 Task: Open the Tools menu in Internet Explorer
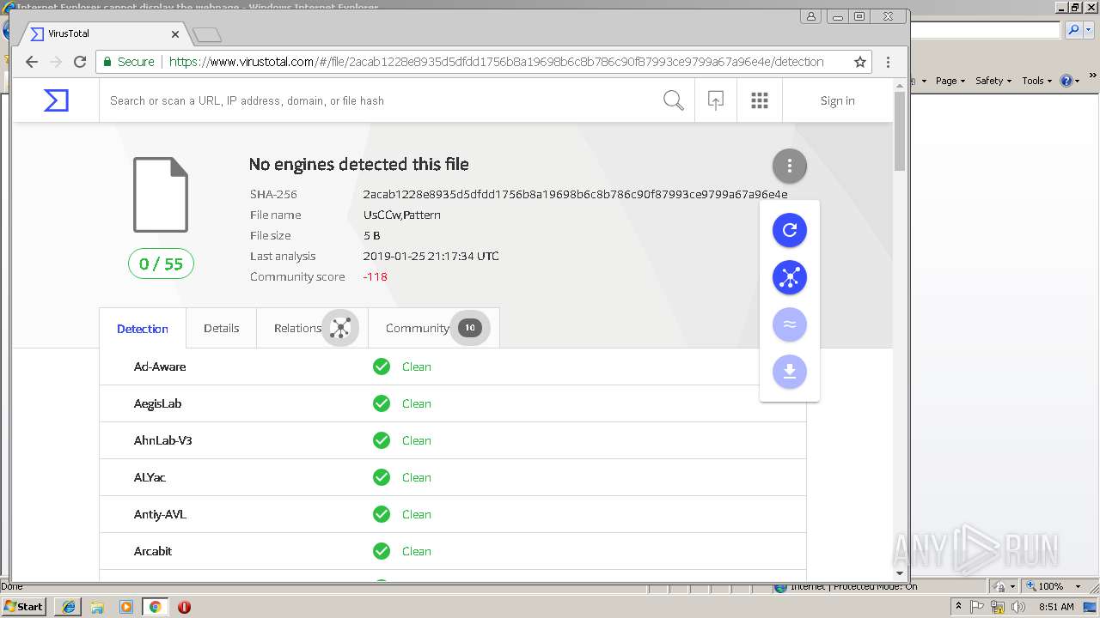[x=1036, y=81]
